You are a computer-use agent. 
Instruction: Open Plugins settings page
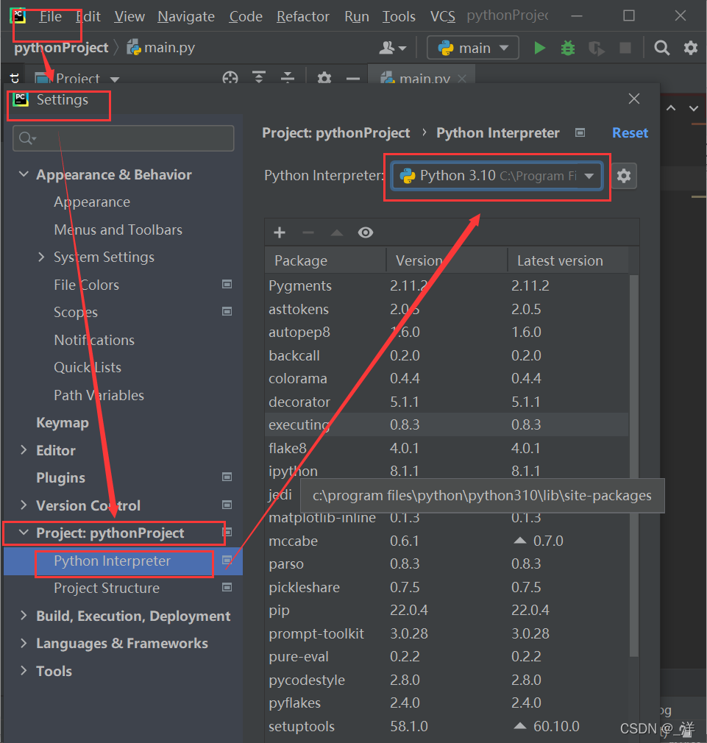pyautogui.click(x=60, y=477)
